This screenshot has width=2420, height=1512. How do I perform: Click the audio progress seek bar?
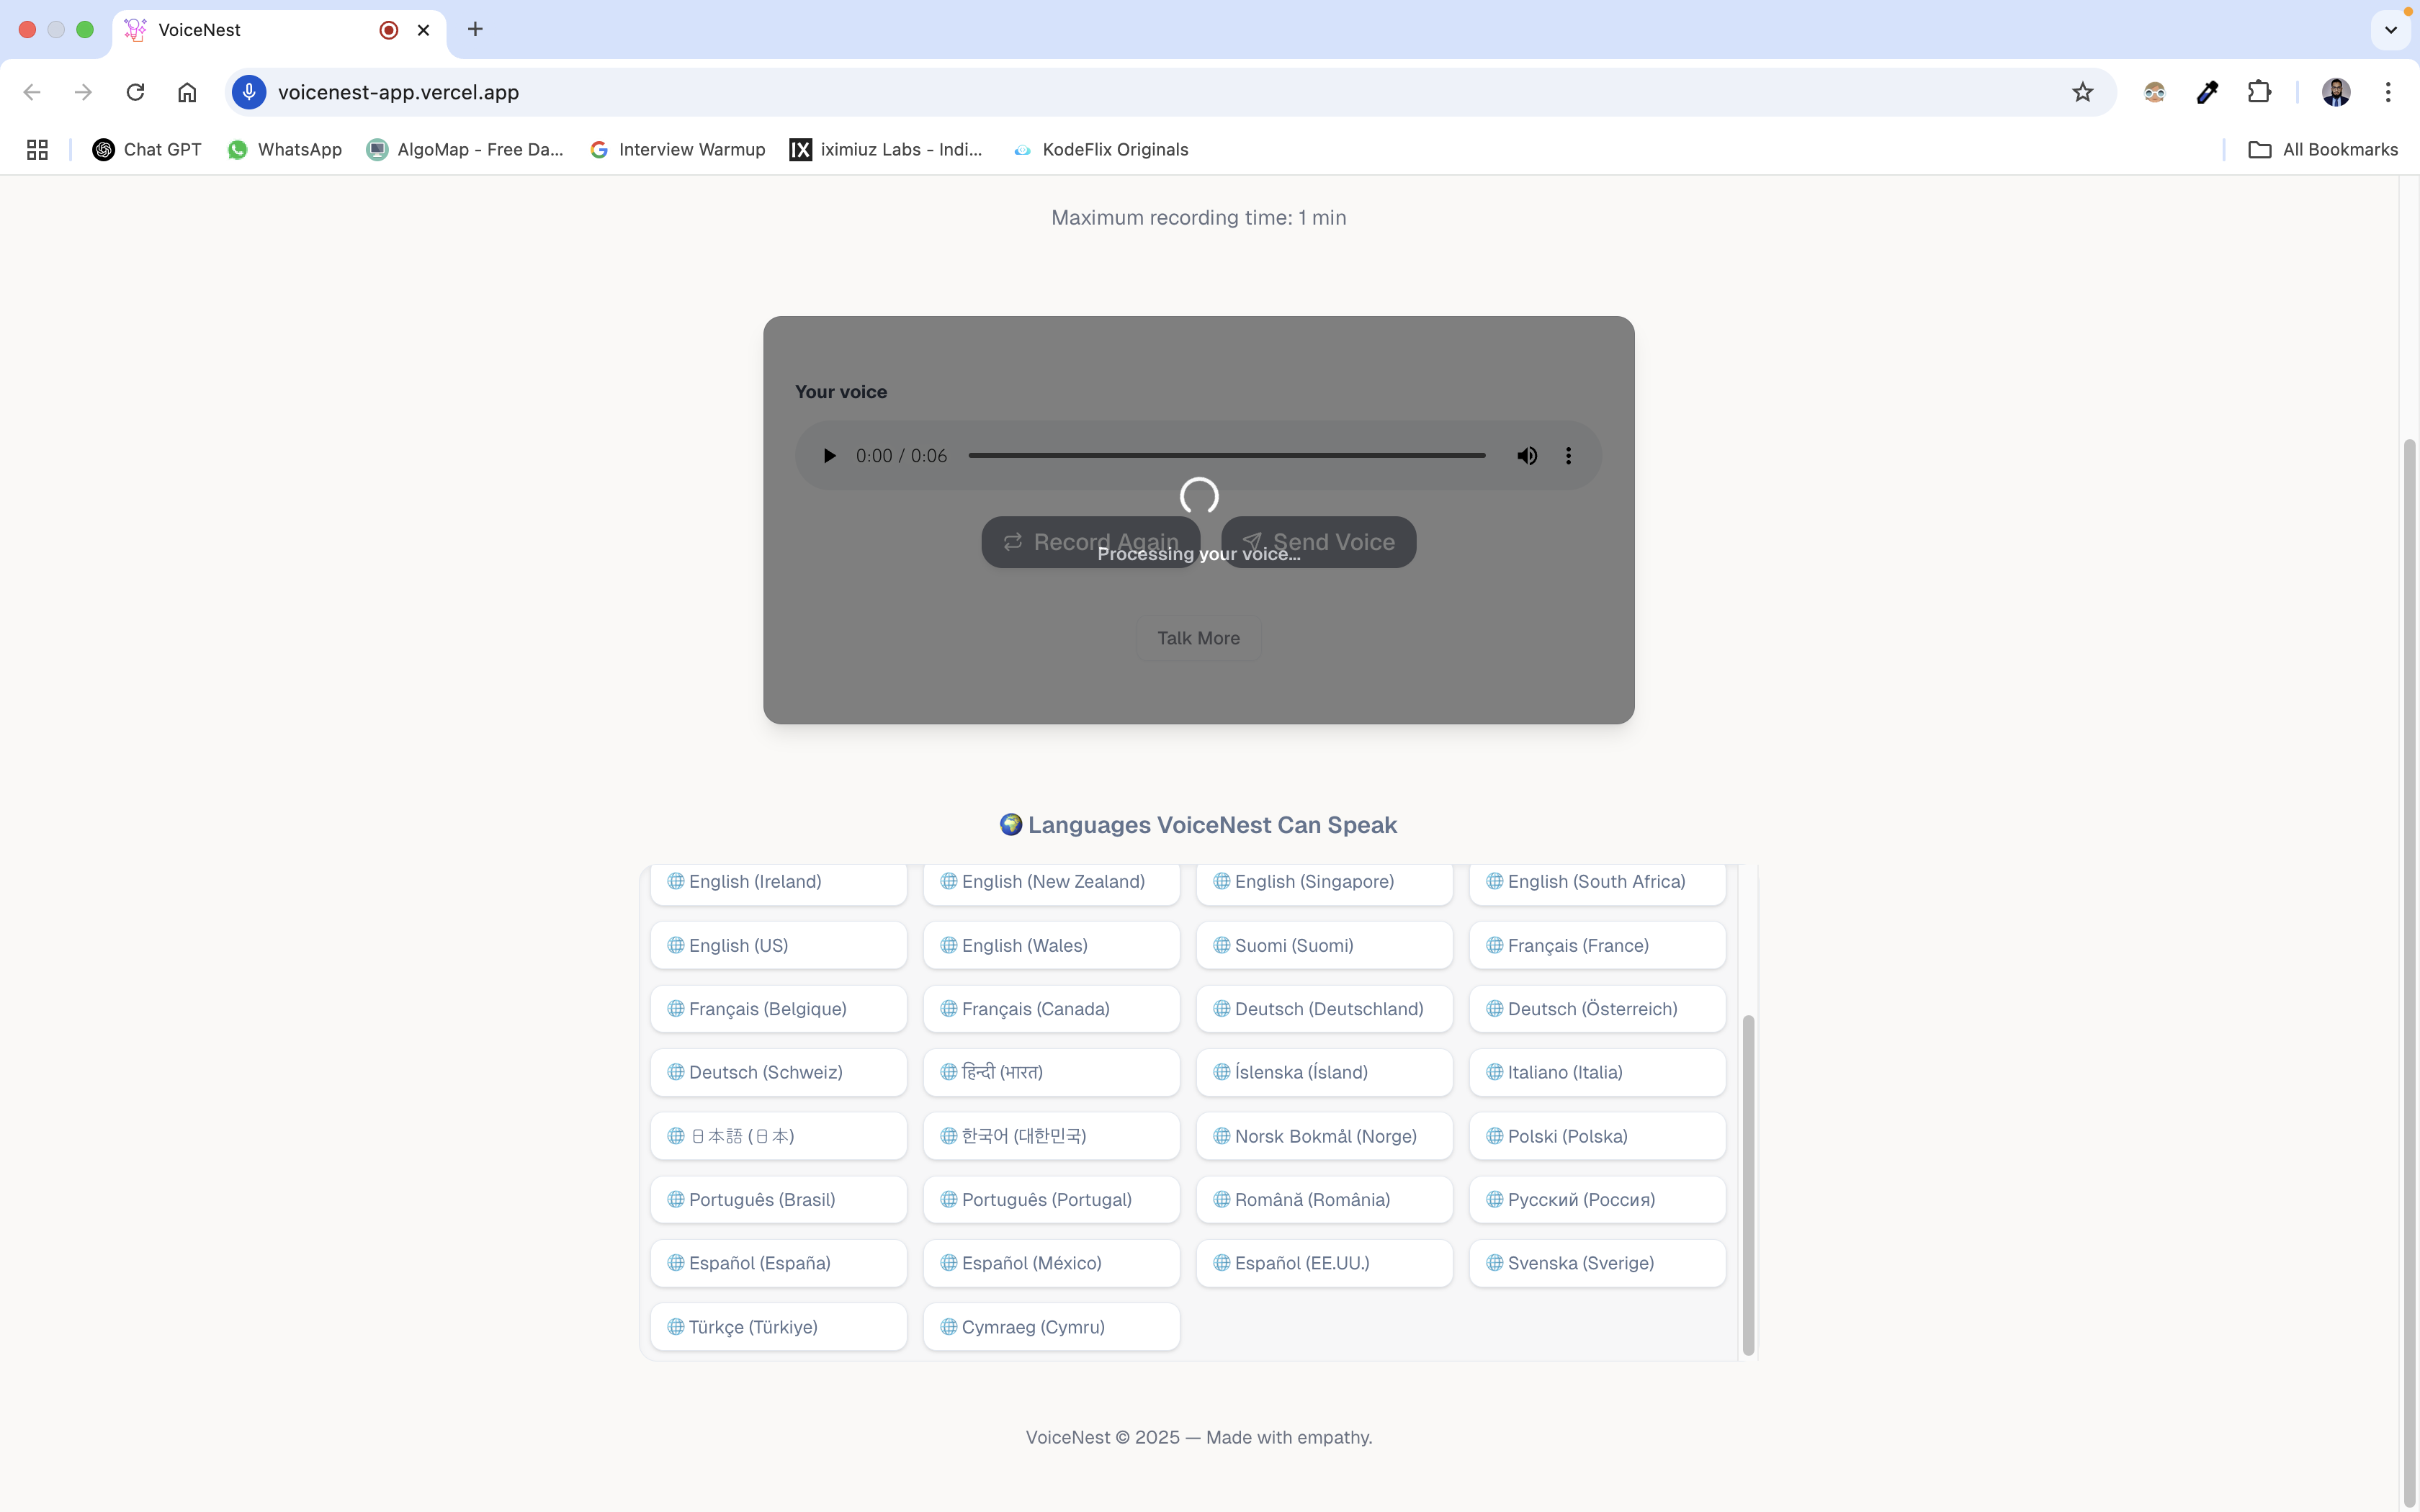coord(1226,456)
